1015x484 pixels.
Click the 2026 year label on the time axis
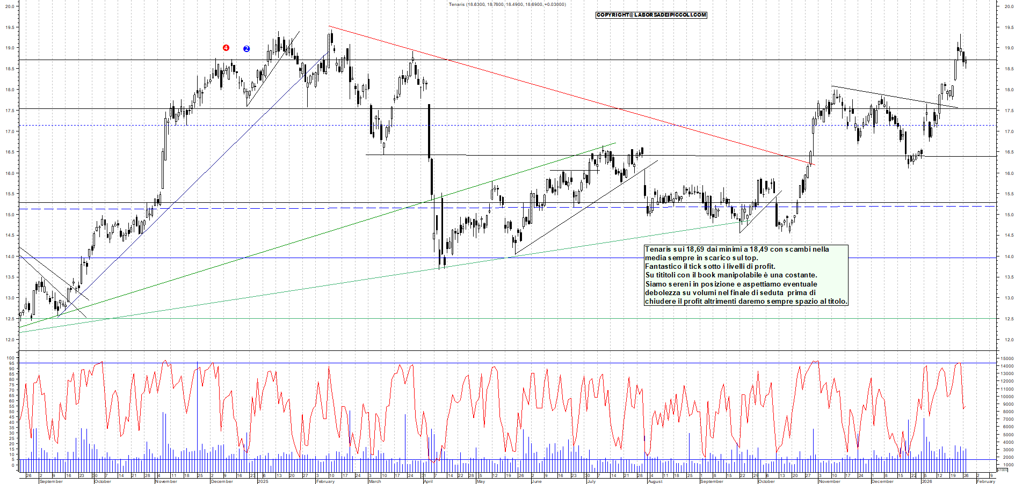click(926, 481)
